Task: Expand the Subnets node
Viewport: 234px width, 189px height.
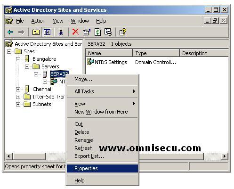Action: coord(18,104)
